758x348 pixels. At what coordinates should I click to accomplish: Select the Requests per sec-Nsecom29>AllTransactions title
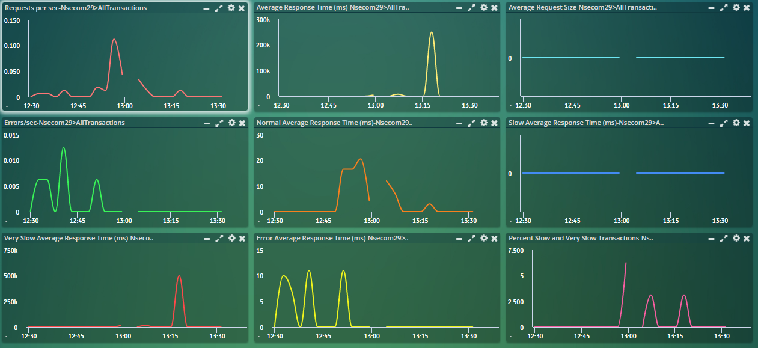(76, 8)
